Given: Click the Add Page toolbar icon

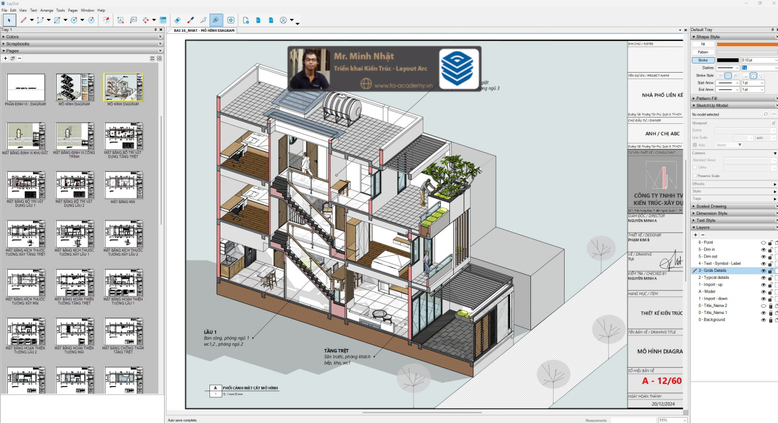Looking at the screenshot, I should tap(246, 20).
